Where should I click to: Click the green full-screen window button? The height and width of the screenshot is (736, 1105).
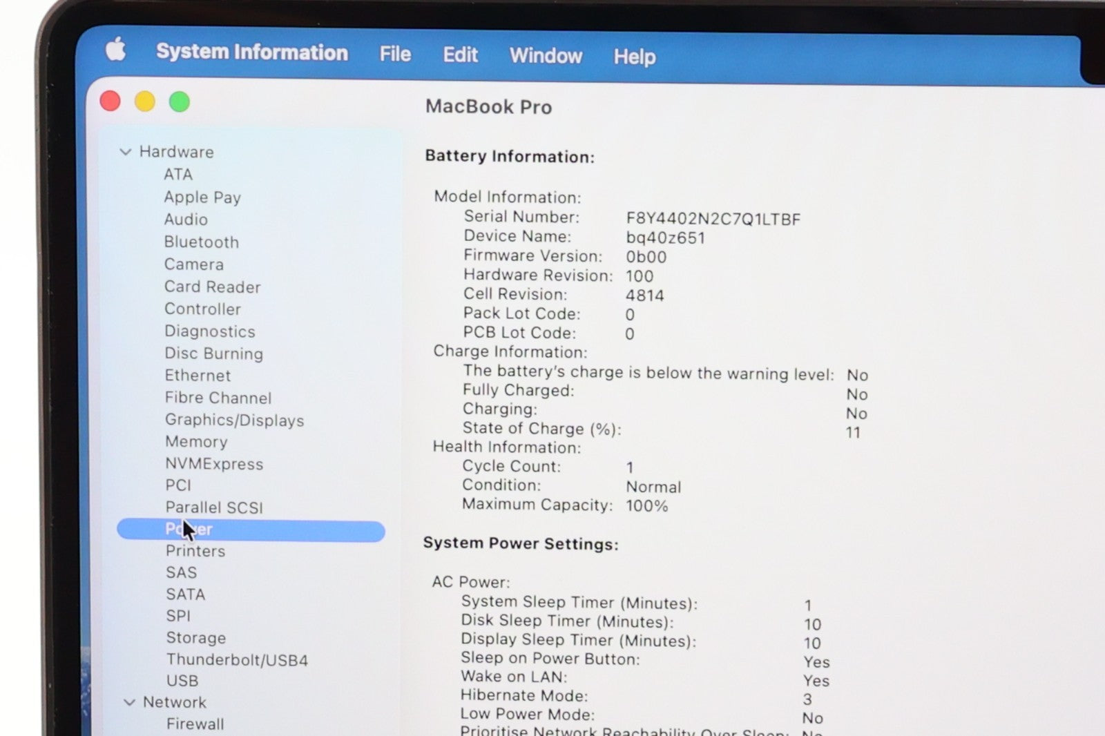[x=180, y=102]
